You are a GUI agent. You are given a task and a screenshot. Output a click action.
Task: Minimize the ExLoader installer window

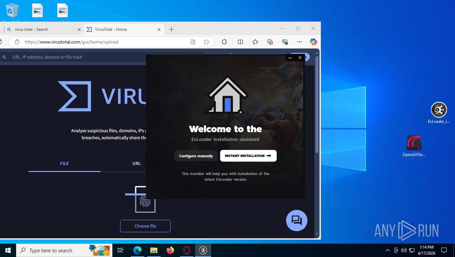290,58
